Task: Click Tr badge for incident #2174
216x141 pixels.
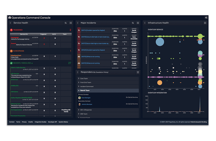Action: click(79, 30)
